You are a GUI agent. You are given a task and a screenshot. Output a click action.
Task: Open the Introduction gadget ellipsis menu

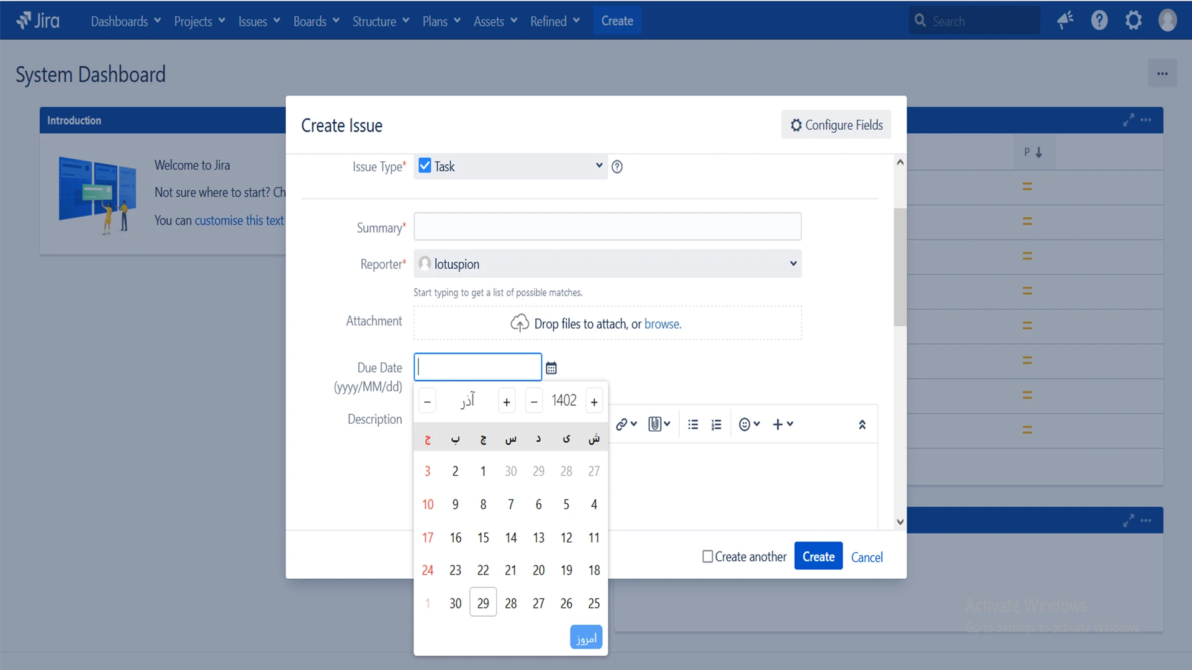1146,120
